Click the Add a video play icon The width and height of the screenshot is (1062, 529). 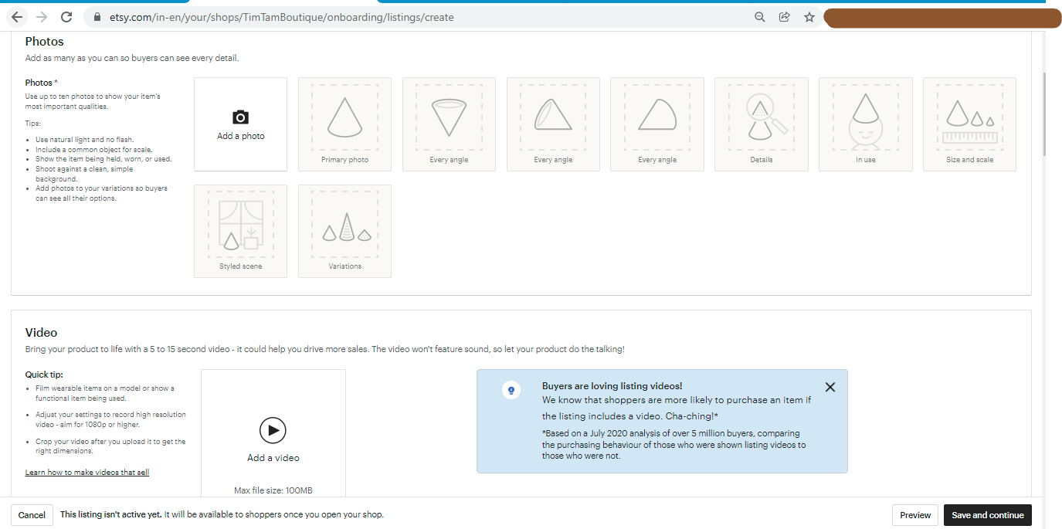[273, 430]
